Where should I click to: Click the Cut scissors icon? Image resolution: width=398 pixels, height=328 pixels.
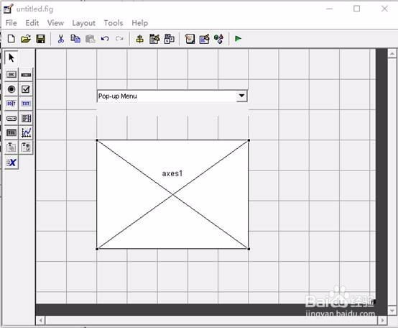click(x=60, y=39)
